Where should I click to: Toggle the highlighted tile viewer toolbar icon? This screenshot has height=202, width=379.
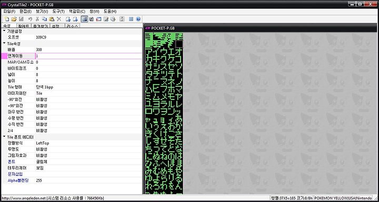(84, 19)
